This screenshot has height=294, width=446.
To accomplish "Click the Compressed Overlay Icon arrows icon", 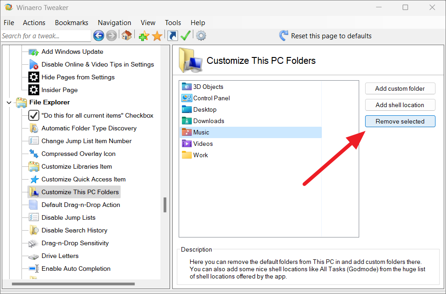I will [33, 154].
